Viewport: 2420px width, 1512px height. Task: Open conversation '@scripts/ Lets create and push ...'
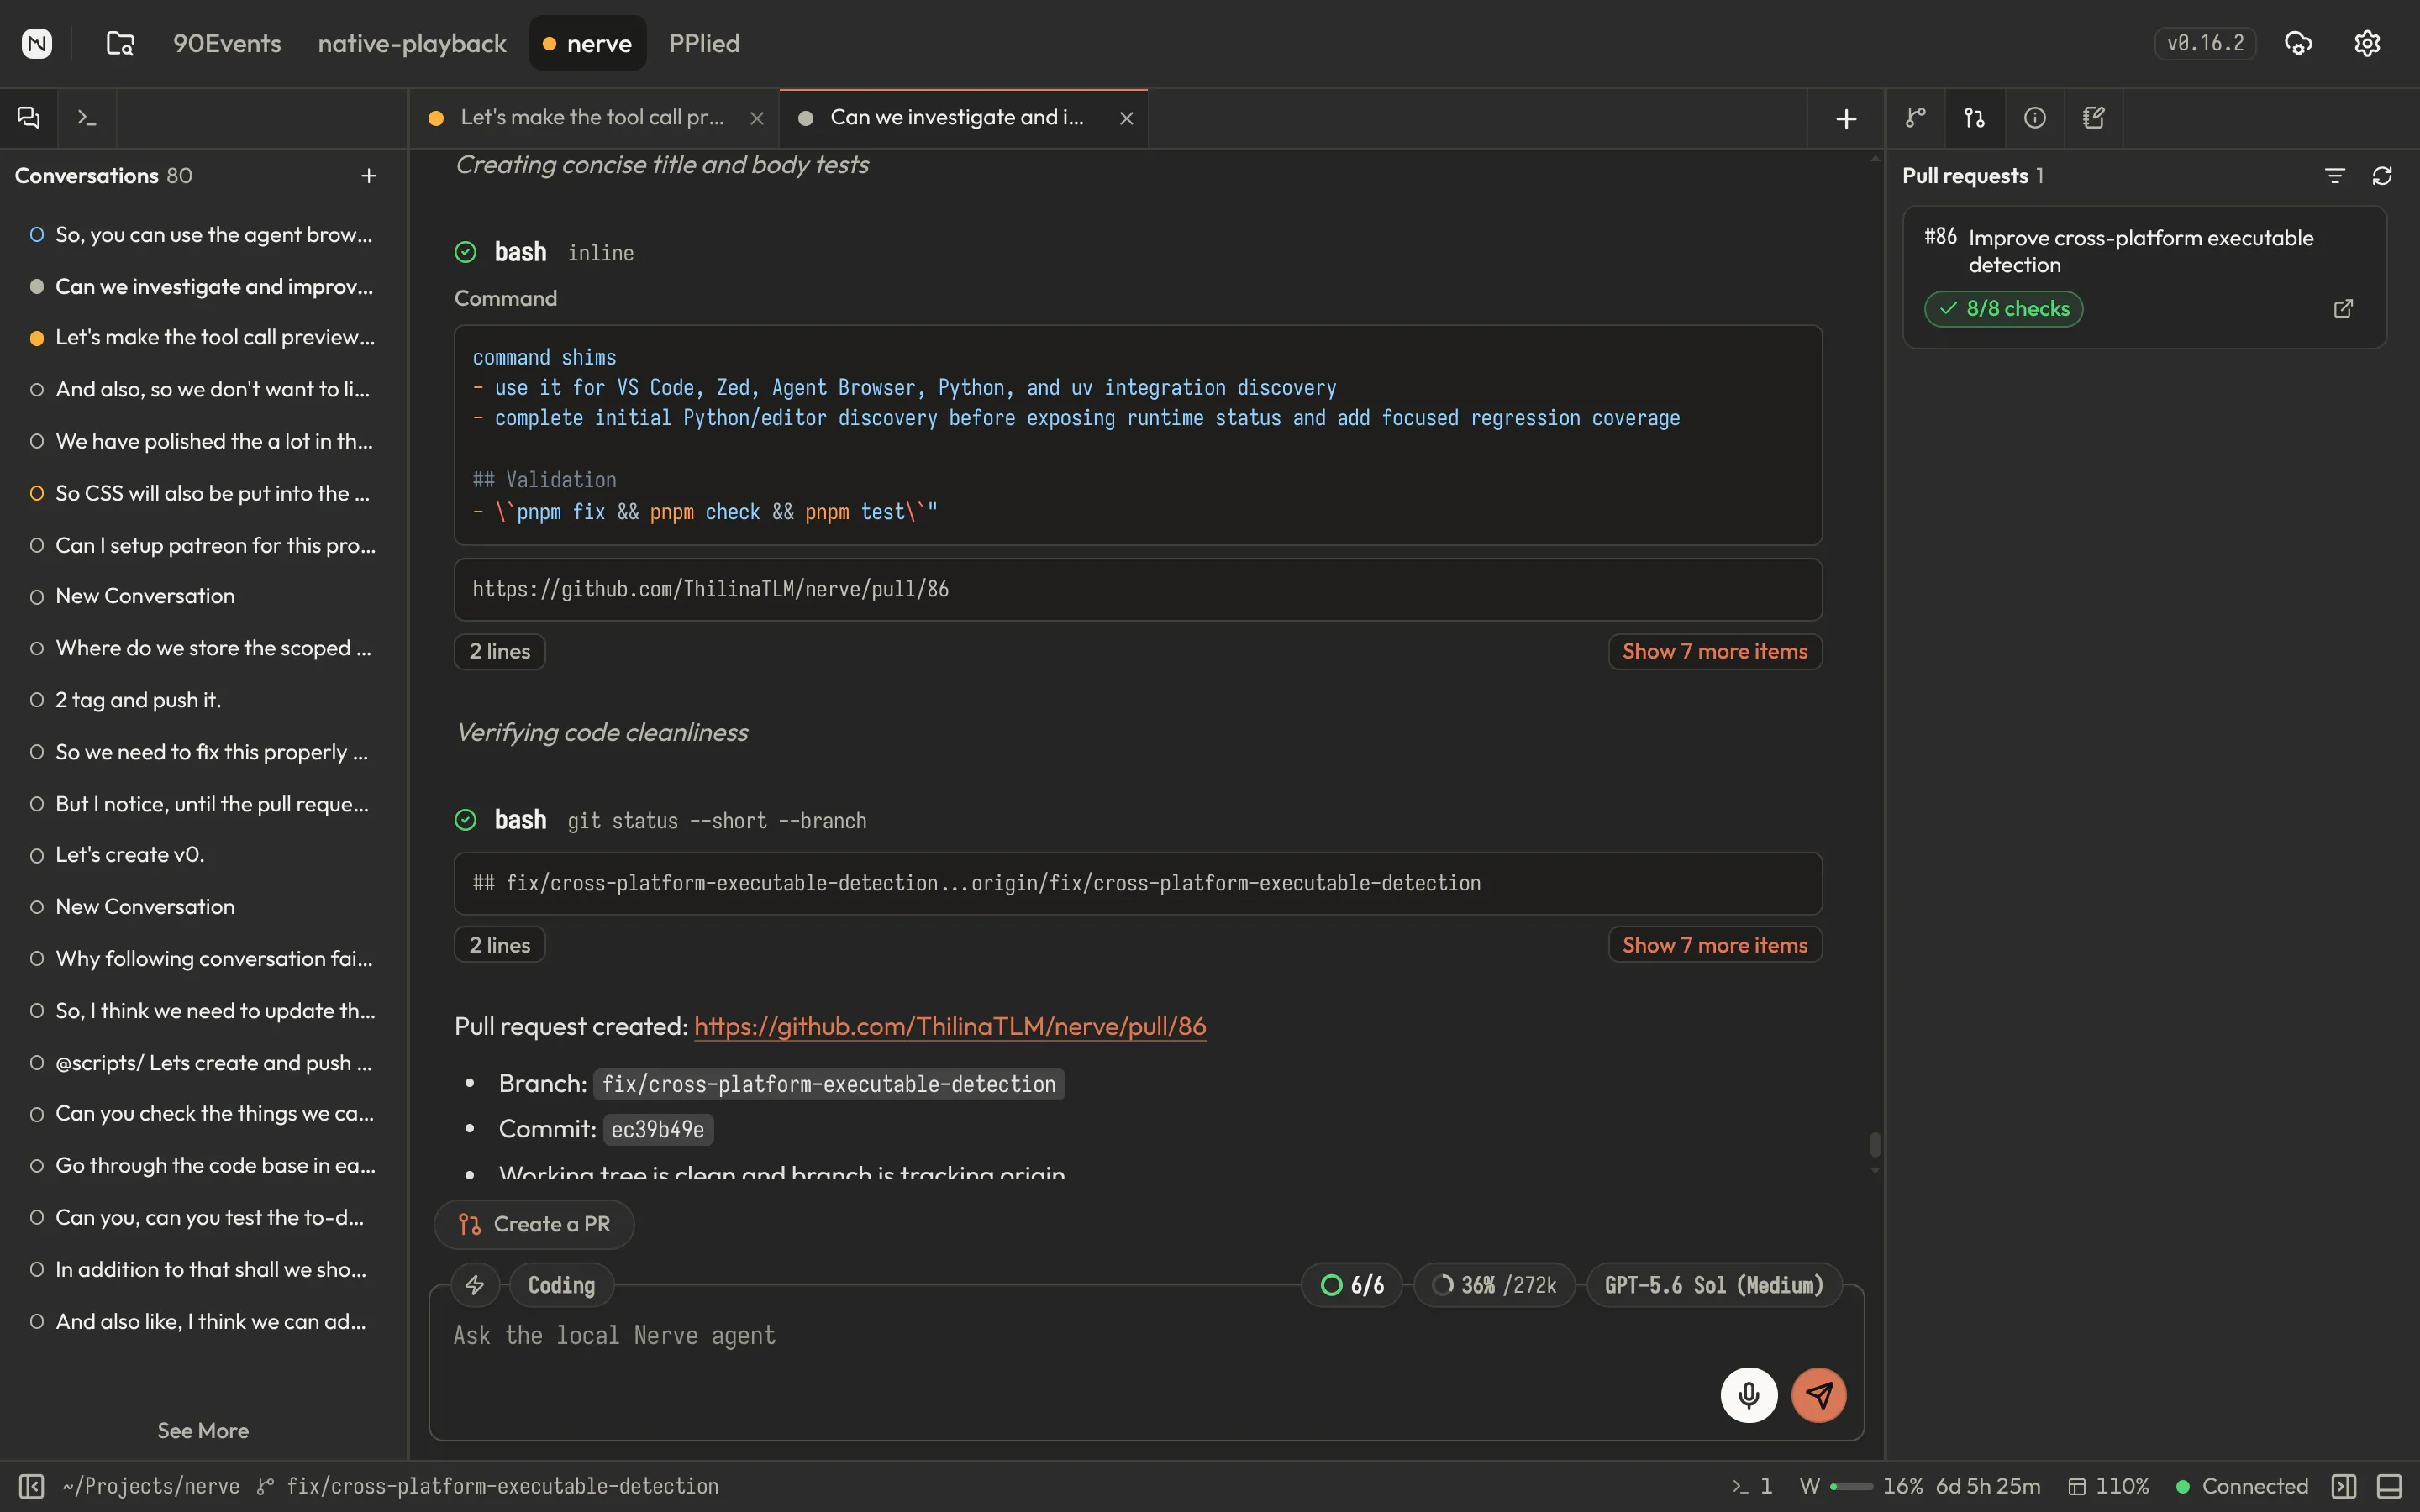click(203, 1063)
